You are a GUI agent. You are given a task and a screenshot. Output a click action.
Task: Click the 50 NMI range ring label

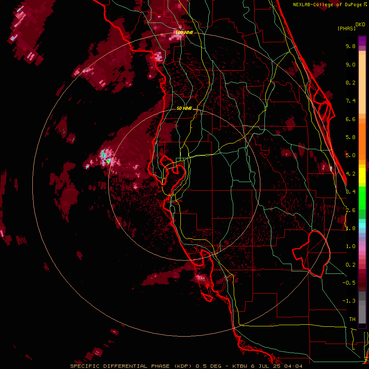pos(184,109)
